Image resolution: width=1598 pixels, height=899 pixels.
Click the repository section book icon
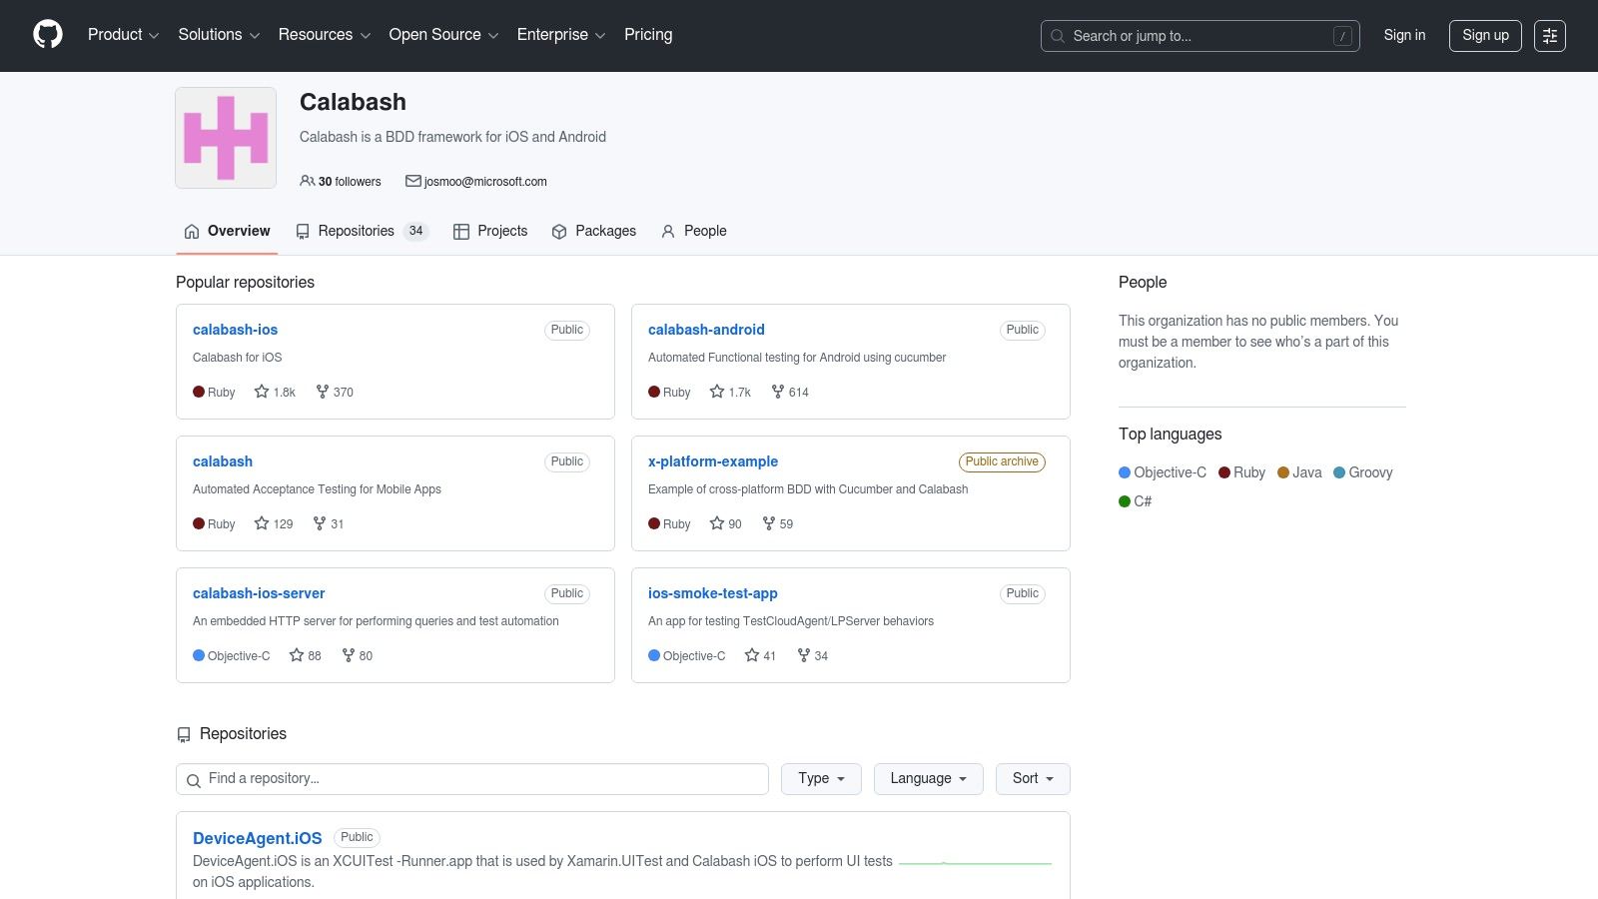pyautogui.click(x=184, y=735)
